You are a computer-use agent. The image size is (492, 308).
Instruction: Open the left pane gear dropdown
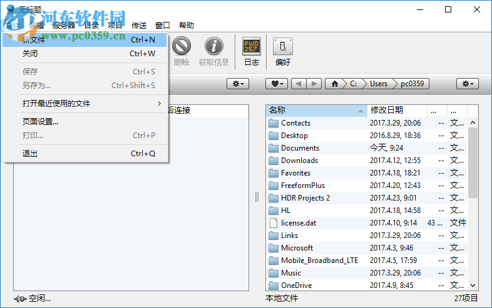238,84
